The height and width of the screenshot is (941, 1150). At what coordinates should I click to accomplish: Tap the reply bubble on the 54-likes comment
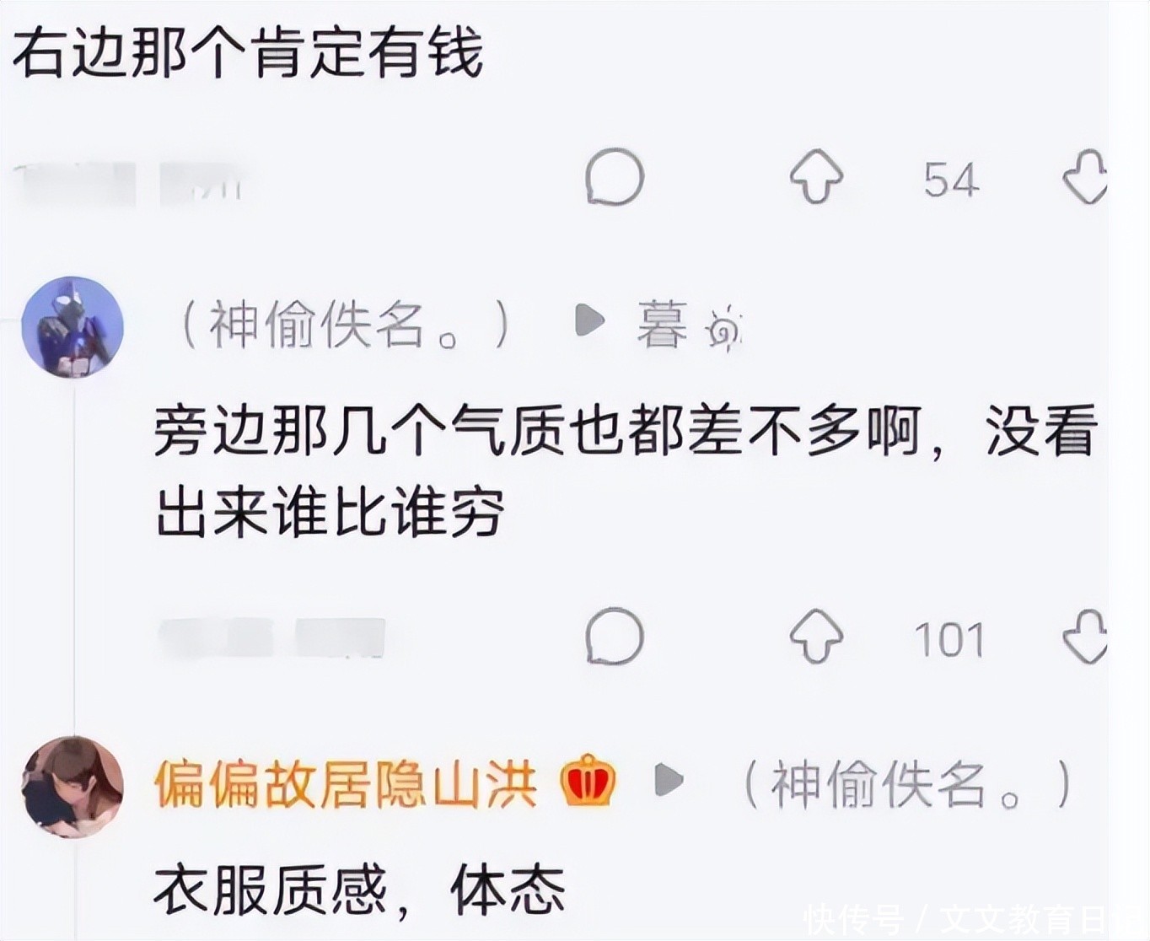pos(615,177)
